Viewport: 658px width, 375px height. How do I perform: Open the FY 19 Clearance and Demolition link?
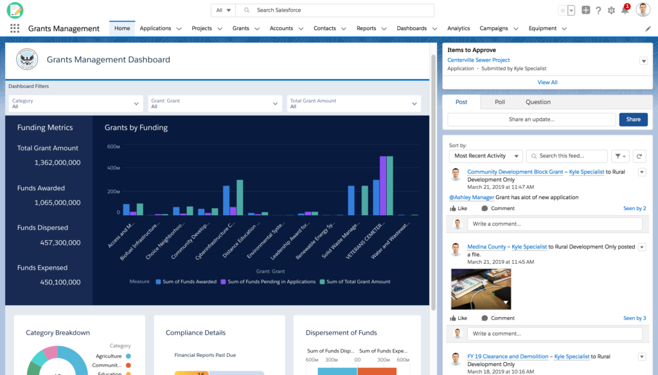point(508,356)
